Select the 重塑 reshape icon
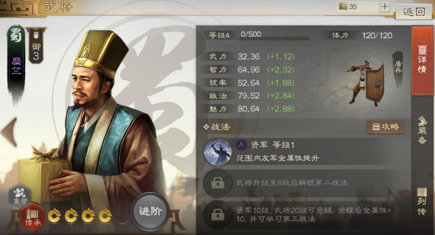 click(20, 197)
